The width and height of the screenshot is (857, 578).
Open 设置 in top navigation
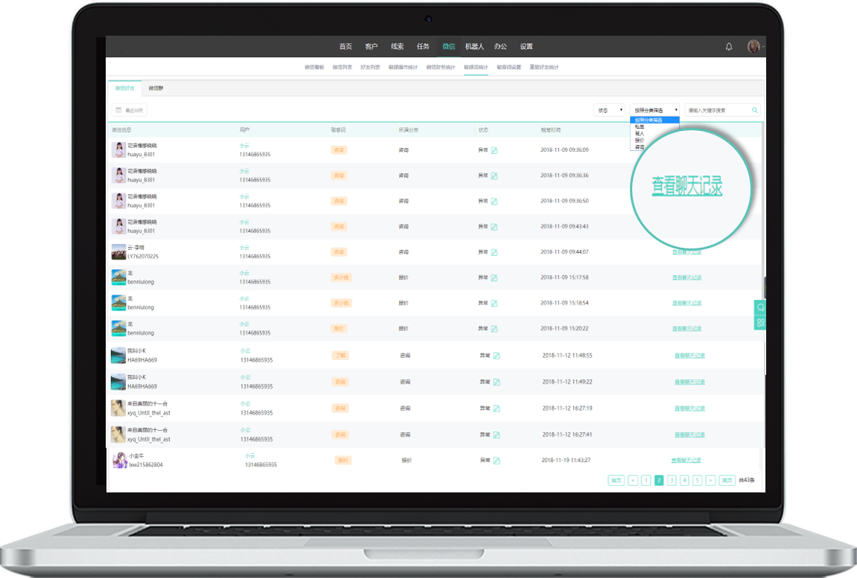[526, 46]
